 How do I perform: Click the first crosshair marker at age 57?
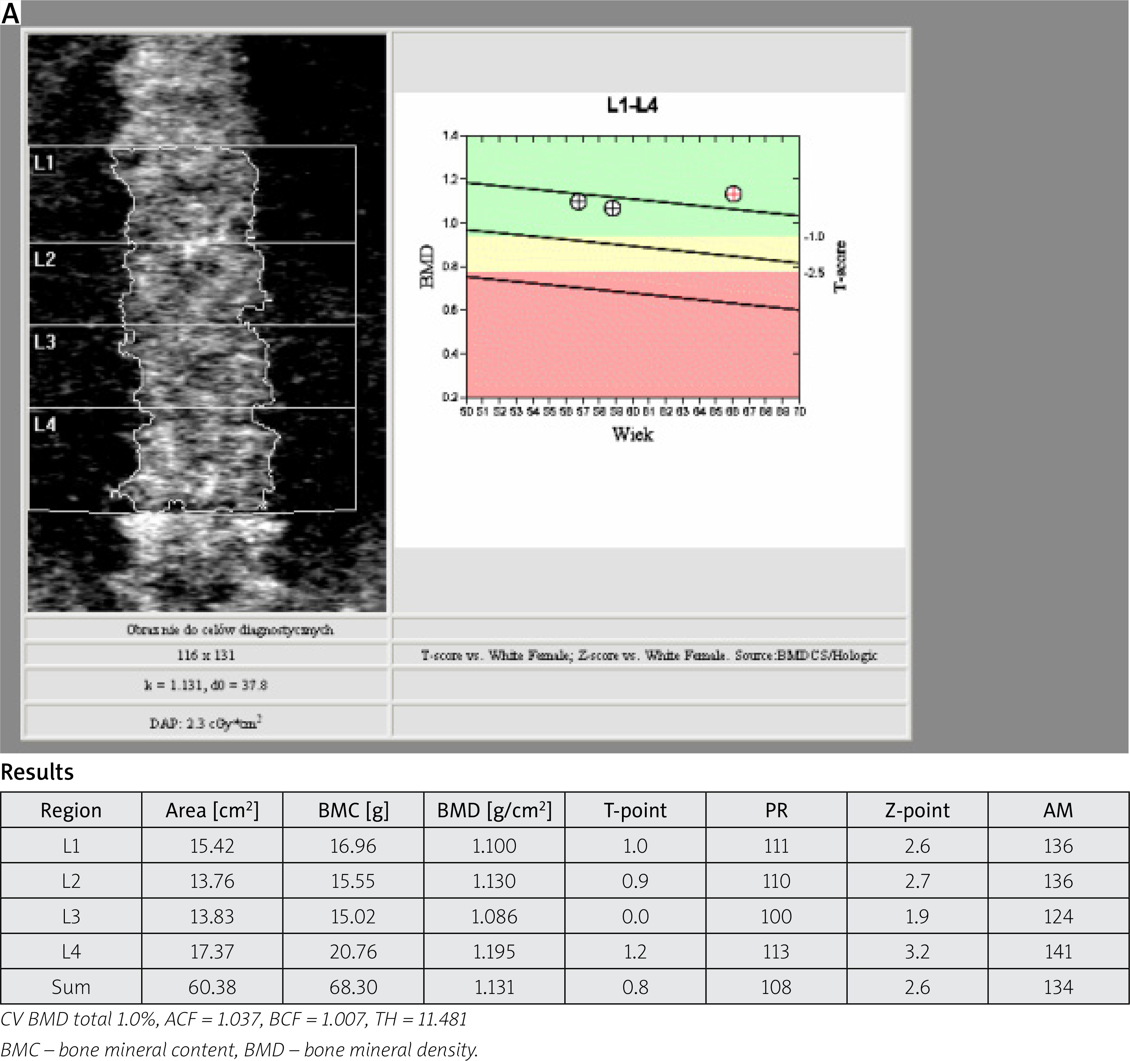[x=578, y=202]
